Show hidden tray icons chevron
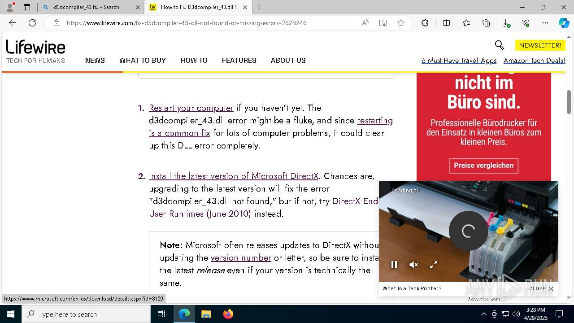574x323 pixels. [x=483, y=314]
